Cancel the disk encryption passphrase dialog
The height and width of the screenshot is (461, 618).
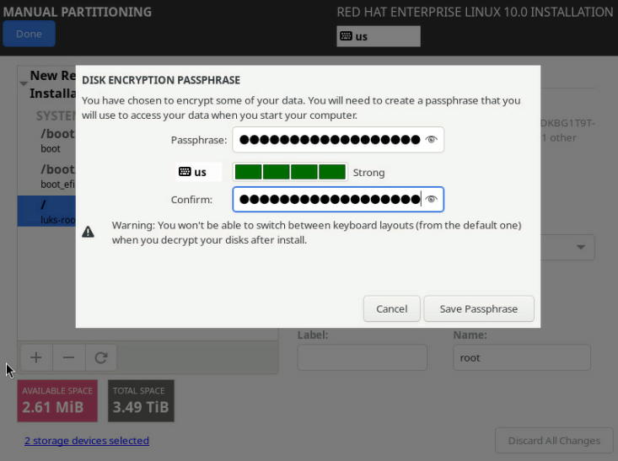tap(391, 309)
